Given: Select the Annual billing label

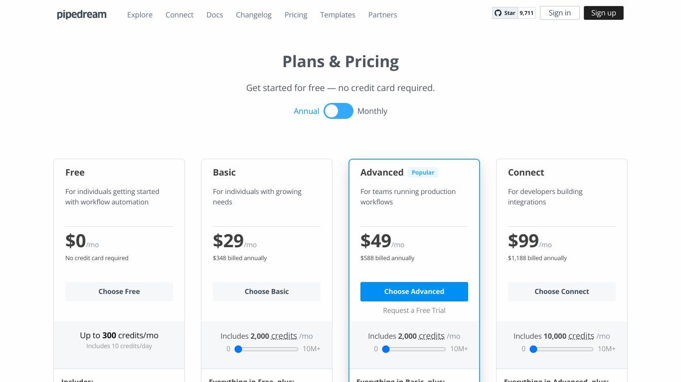Looking at the screenshot, I should coord(306,111).
